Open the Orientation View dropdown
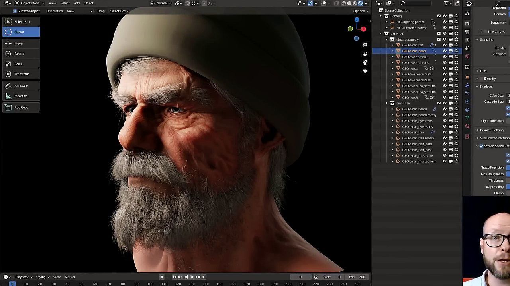Screen dimensions: 510x286 pyautogui.click(x=80, y=11)
